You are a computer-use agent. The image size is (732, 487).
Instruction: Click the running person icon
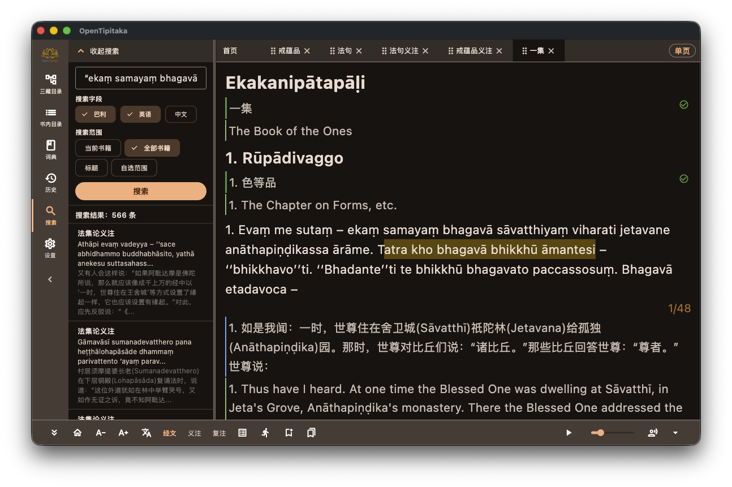tap(265, 433)
